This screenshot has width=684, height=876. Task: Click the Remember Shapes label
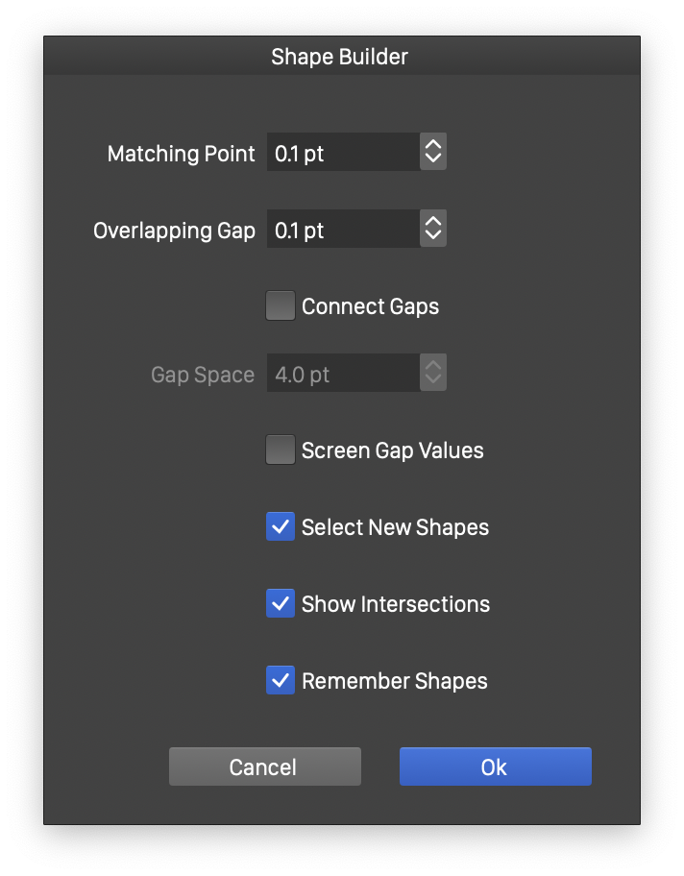pos(395,682)
